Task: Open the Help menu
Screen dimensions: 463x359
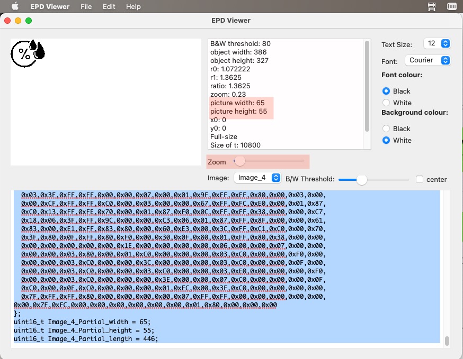Action: coord(133,6)
